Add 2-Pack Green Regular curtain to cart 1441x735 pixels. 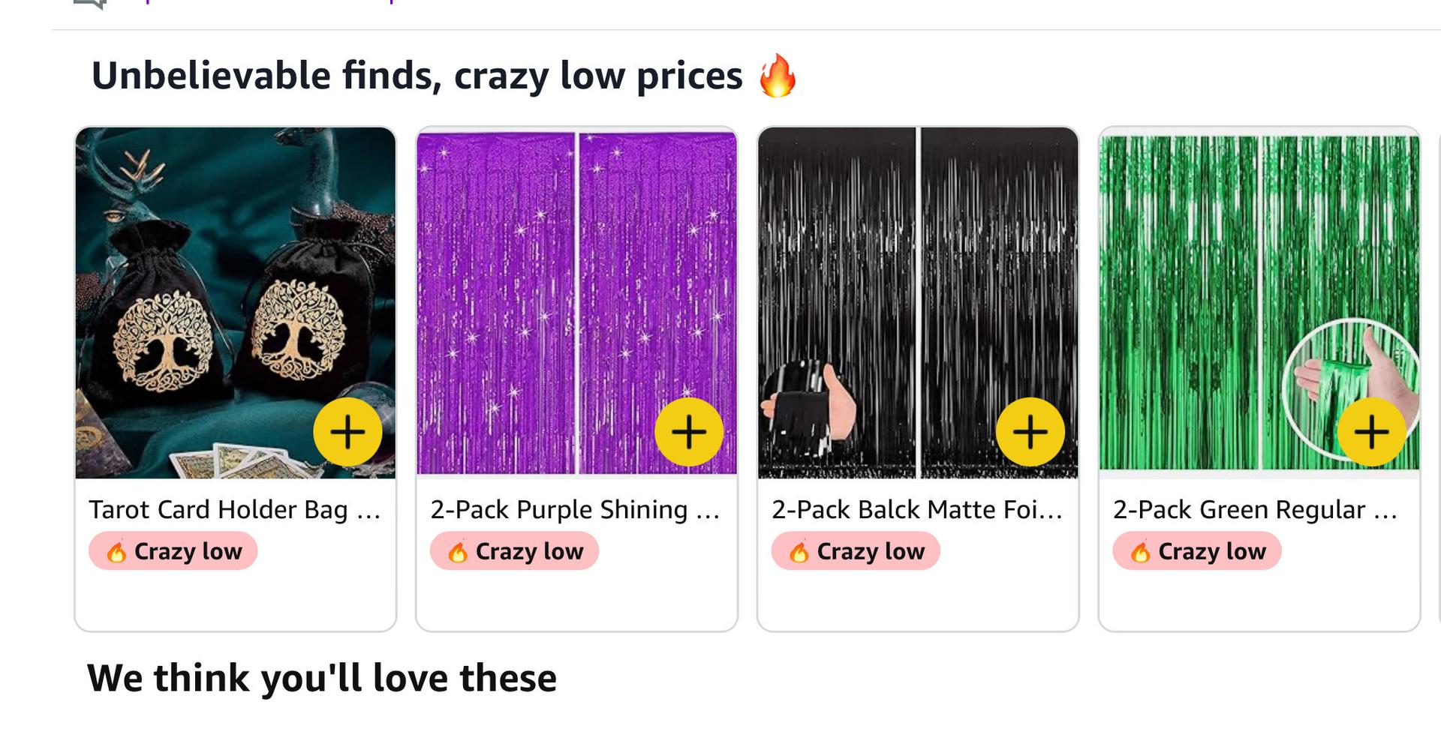pos(1372,432)
